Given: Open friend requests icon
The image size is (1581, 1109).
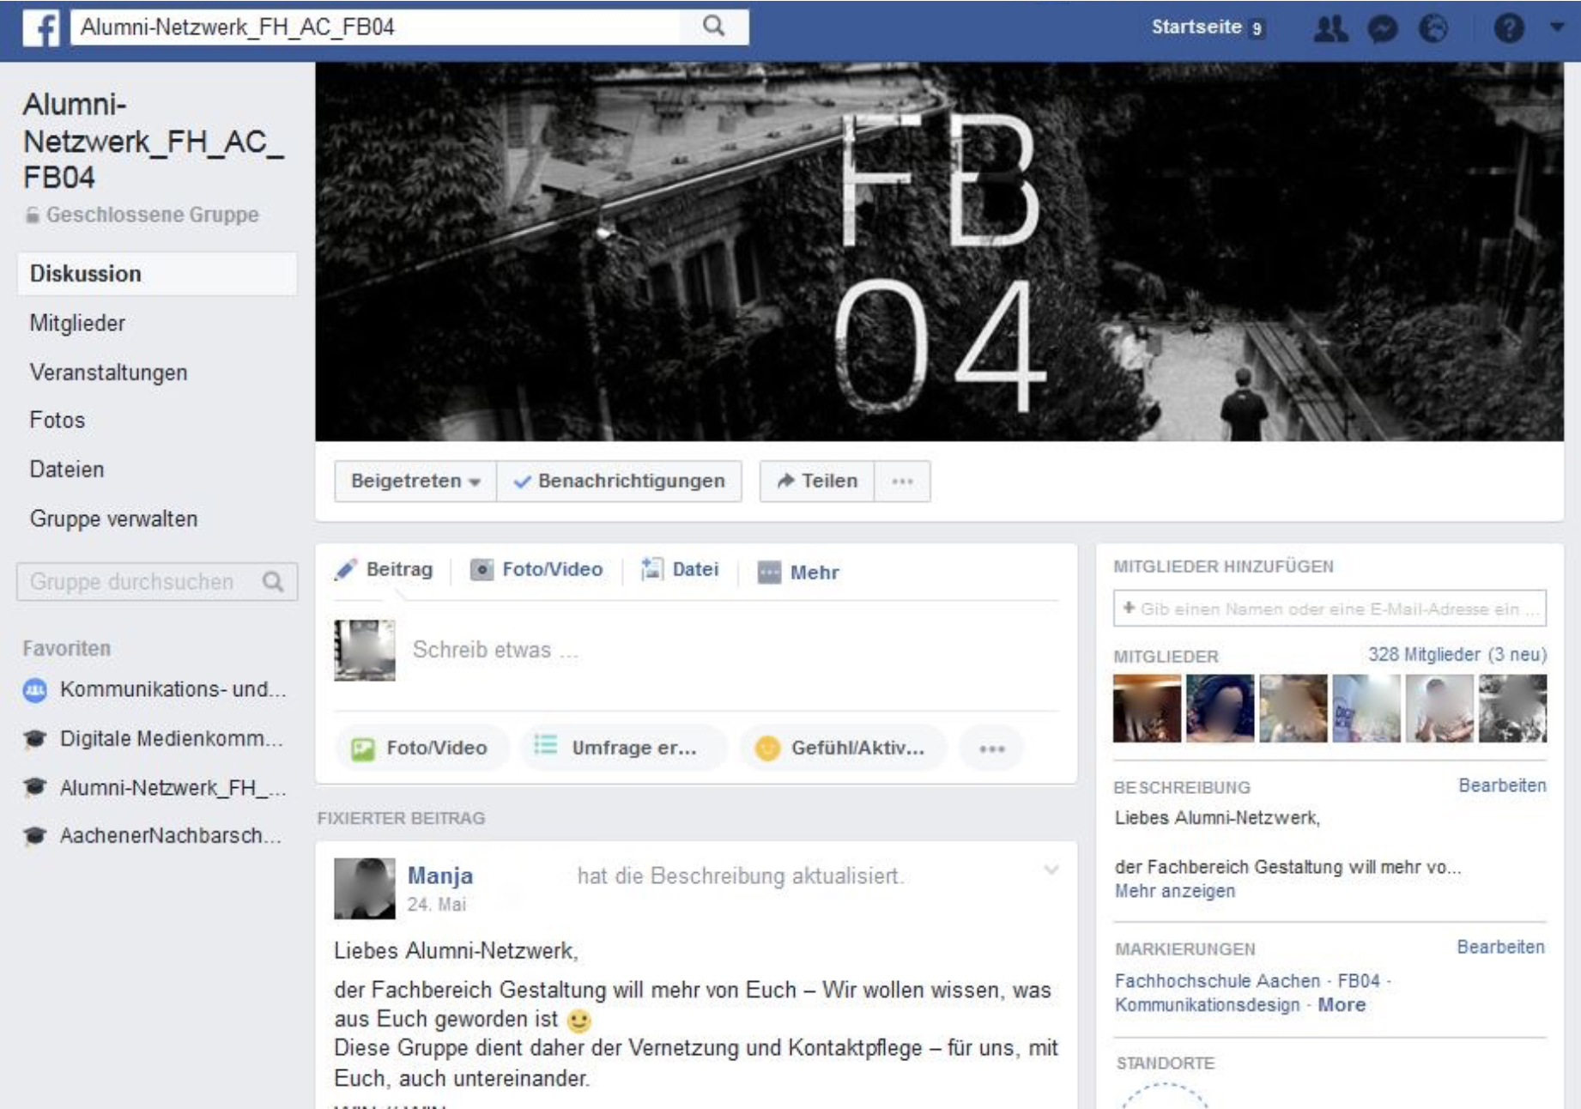Looking at the screenshot, I should coord(1330,28).
